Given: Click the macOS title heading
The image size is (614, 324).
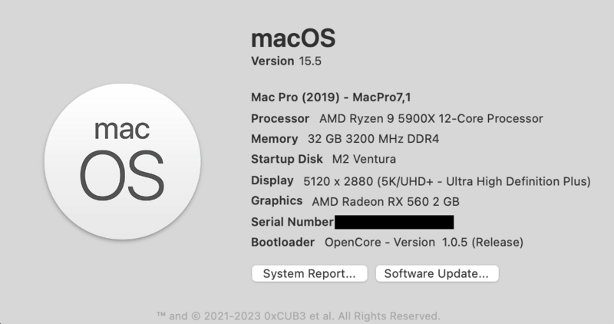Looking at the screenshot, I should (x=293, y=38).
